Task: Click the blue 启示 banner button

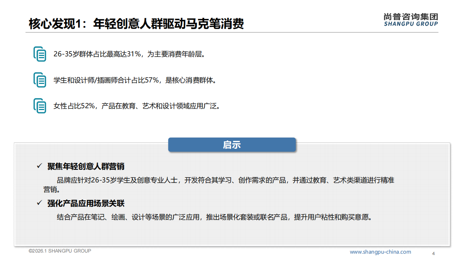Action: [x=232, y=145]
